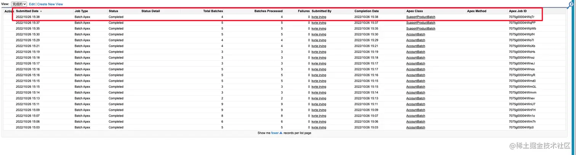Open SupportProductBatch link in row with ID 7075g00004rWqTr
Viewport: 576px width, 155px height.
pos(421,17)
